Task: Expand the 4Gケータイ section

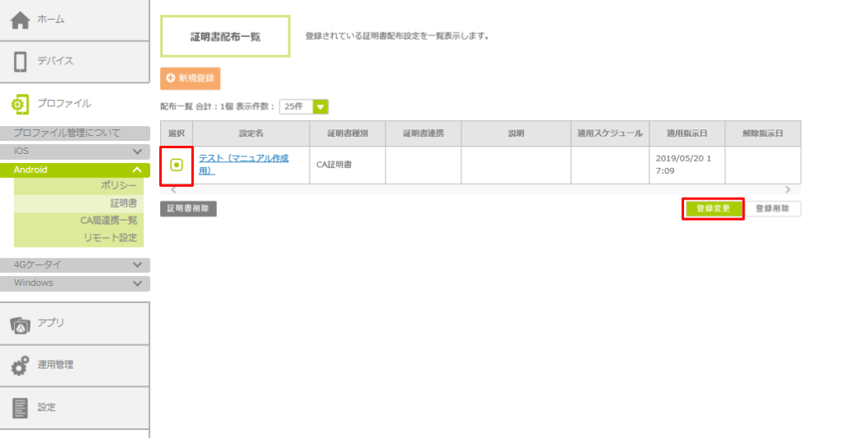Action: [137, 264]
